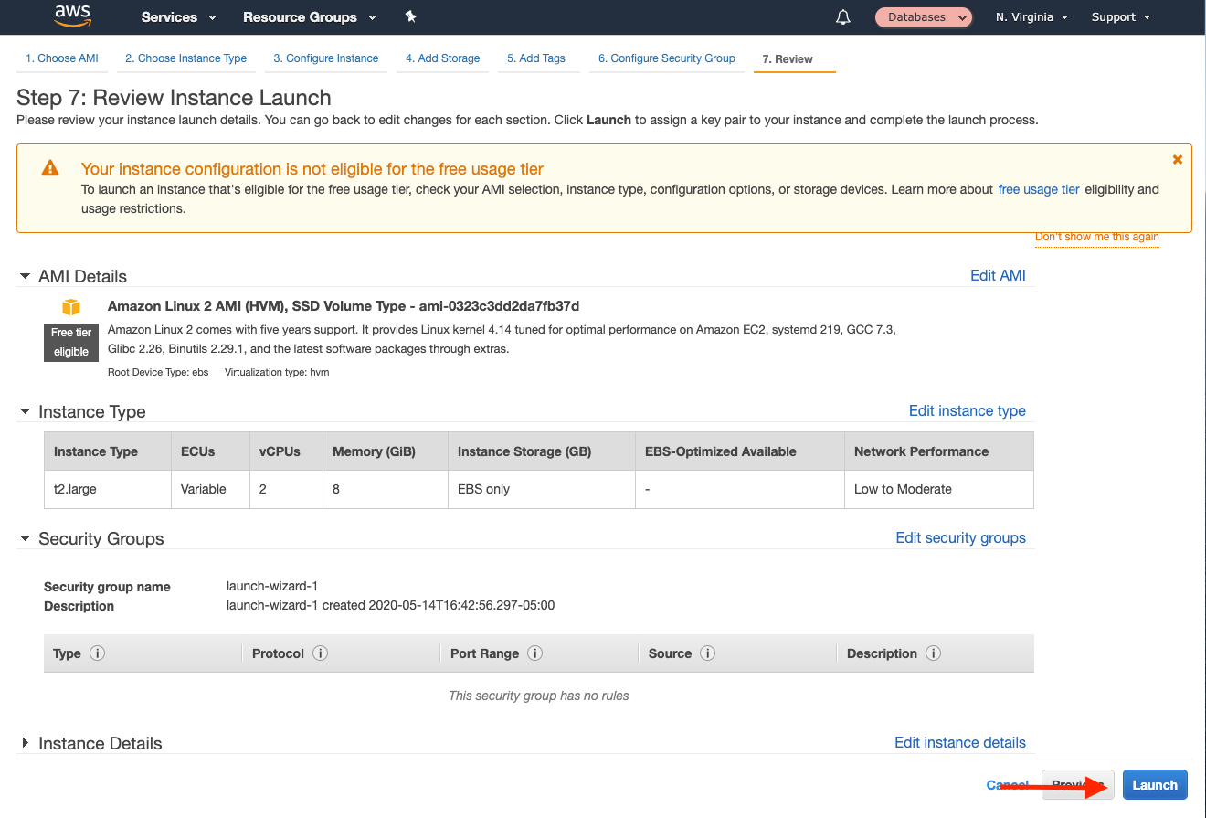Go to the 1. Choose AMI tab
The height and width of the screenshot is (818, 1206).
click(x=62, y=58)
